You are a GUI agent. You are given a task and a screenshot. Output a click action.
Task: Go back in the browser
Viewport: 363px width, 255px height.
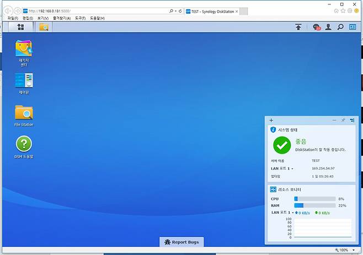[x=8, y=11]
